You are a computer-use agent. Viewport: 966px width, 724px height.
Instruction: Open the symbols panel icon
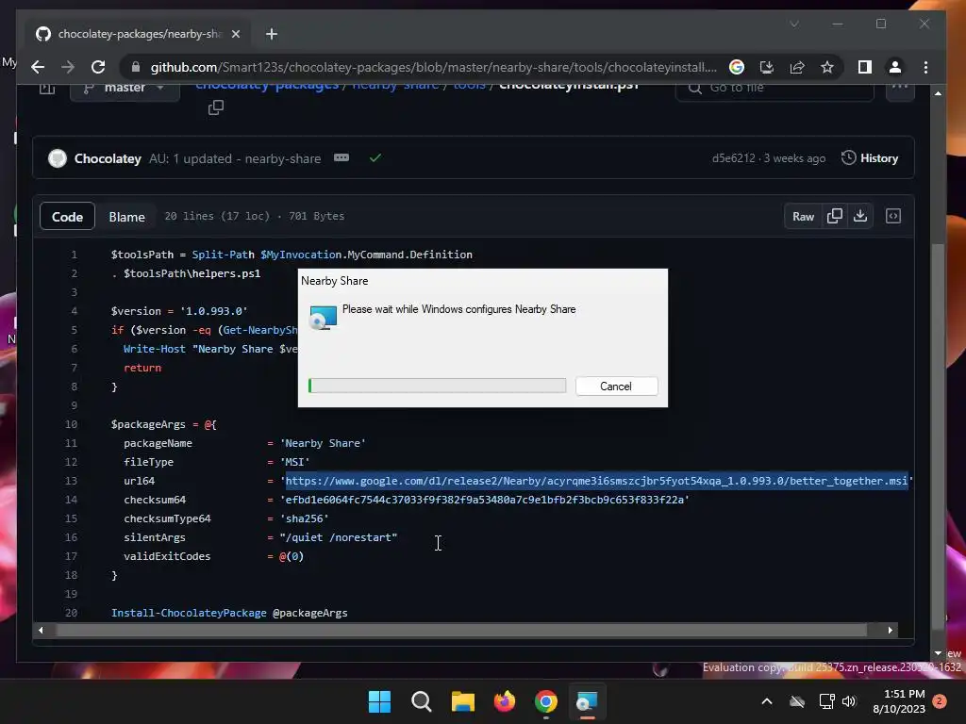click(893, 216)
